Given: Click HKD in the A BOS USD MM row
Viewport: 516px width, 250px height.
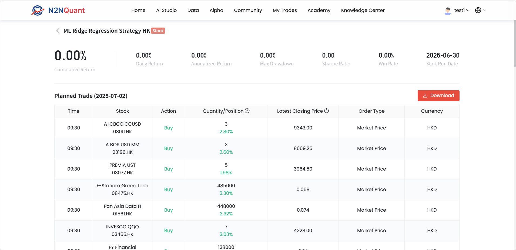Looking at the screenshot, I should tap(432, 148).
